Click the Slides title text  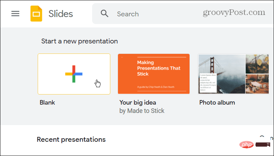(61, 14)
